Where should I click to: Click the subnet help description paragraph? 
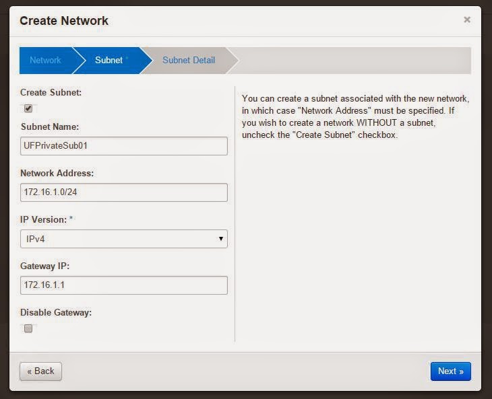355,116
